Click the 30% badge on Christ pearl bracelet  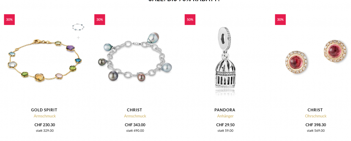pos(100,20)
